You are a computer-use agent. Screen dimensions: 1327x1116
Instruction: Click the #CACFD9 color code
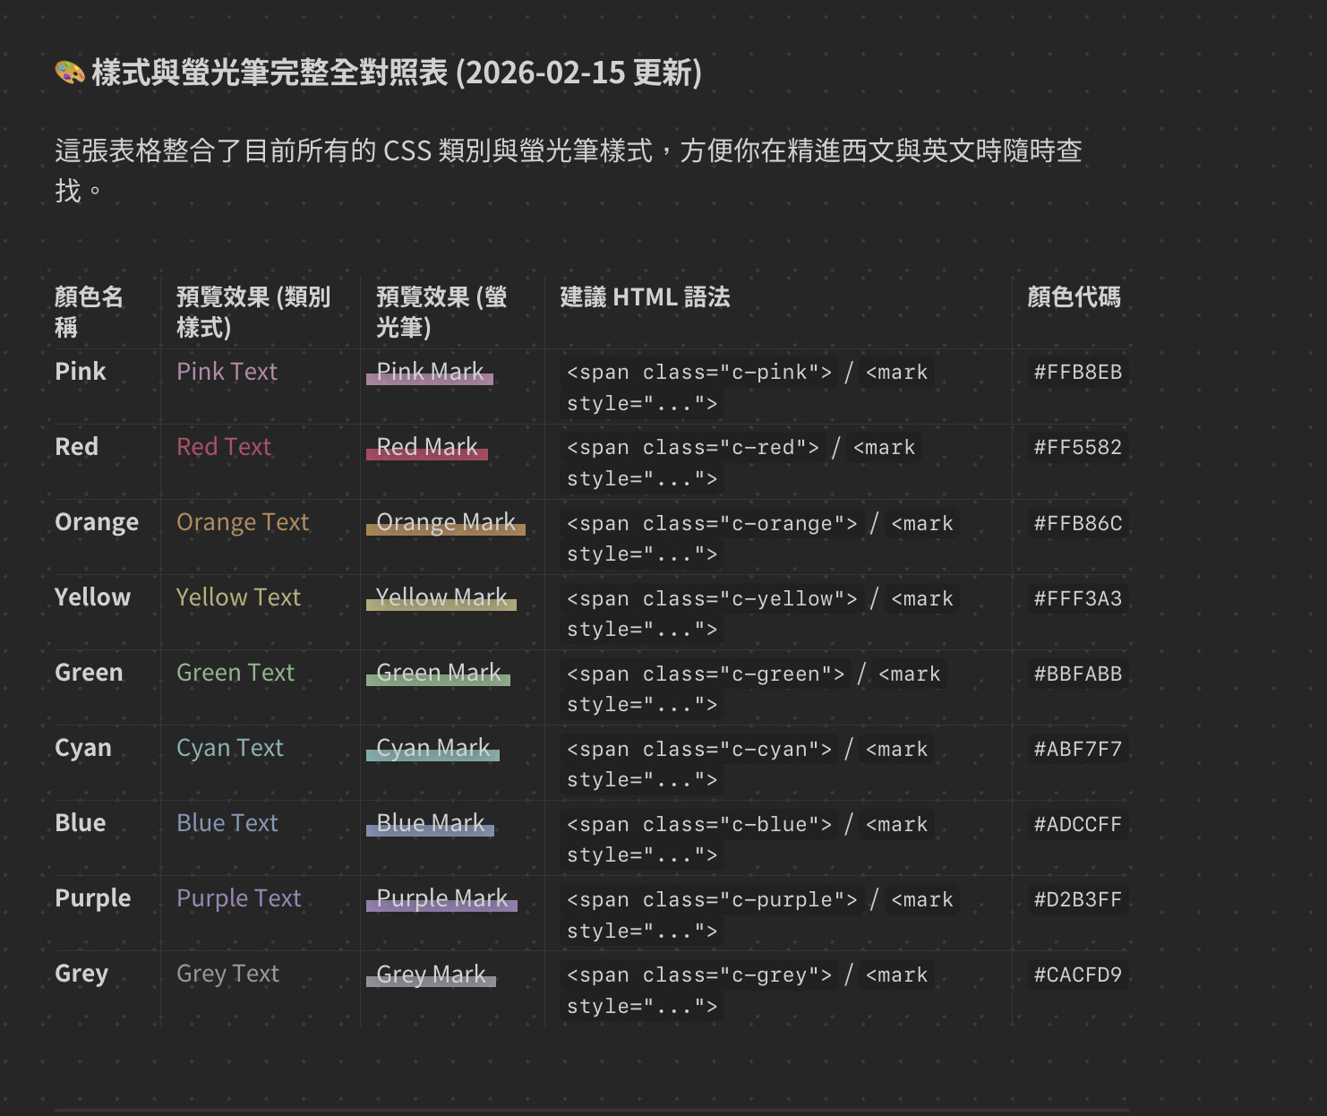coord(1077,975)
